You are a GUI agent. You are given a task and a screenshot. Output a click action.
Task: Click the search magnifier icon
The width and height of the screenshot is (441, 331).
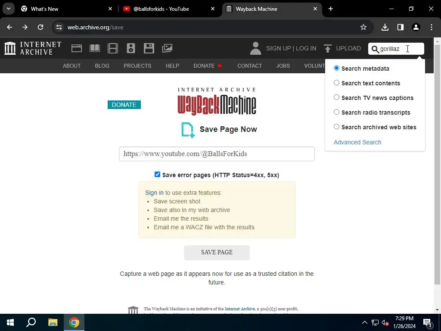[x=375, y=49]
